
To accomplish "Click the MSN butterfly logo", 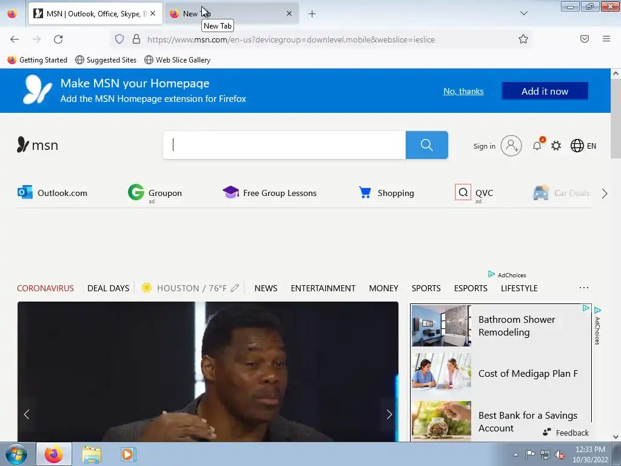I will pyautogui.click(x=38, y=145).
